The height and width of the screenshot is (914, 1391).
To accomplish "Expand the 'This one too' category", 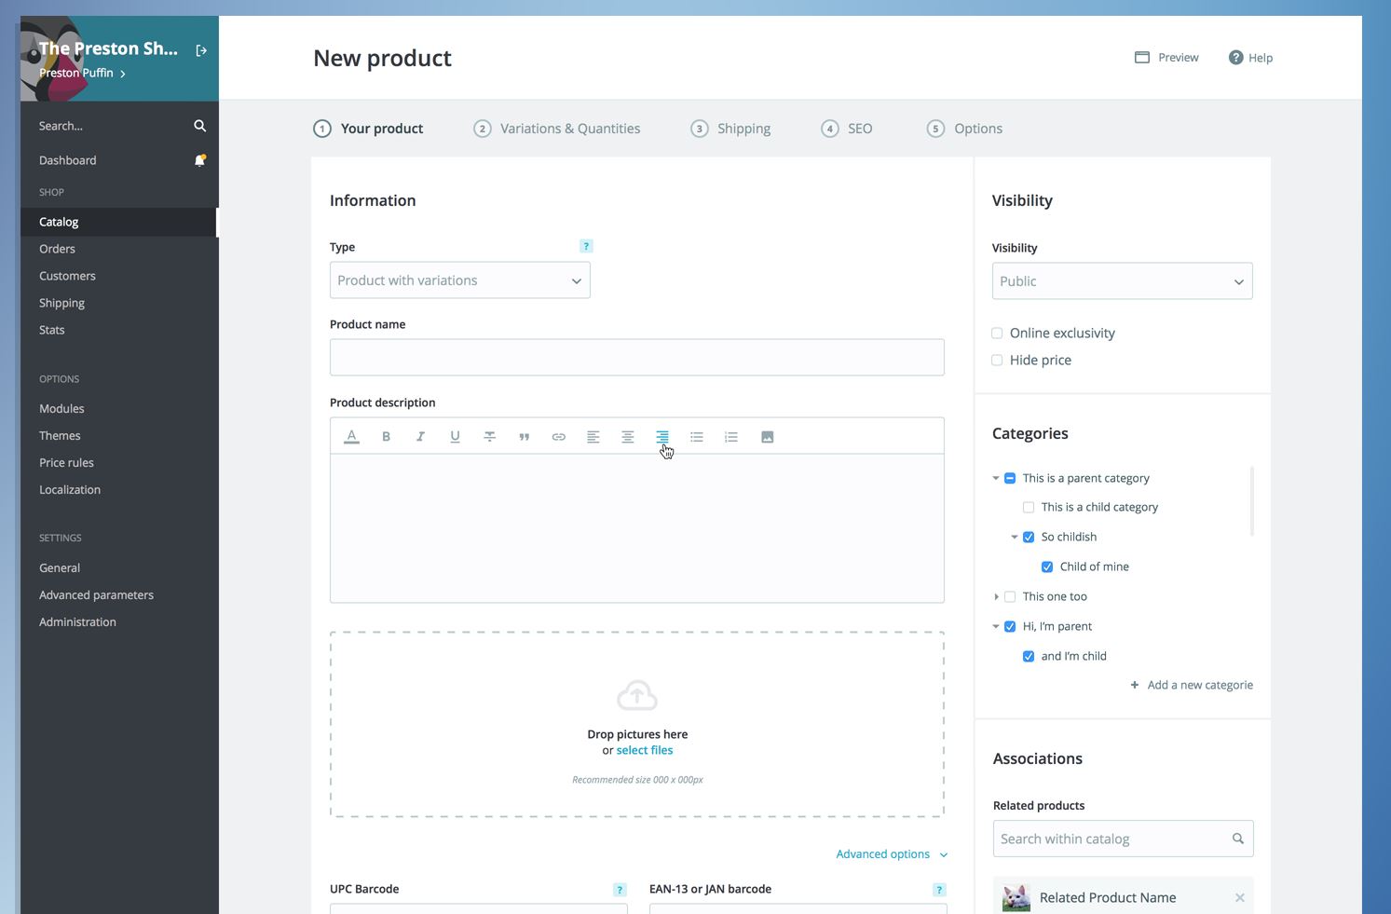I will click(x=996, y=596).
